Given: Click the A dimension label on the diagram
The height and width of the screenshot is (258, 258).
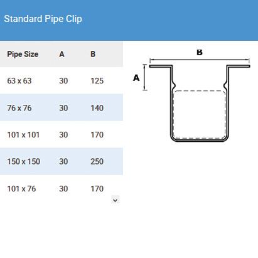Looking at the screenshot, I should tap(136, 78).
